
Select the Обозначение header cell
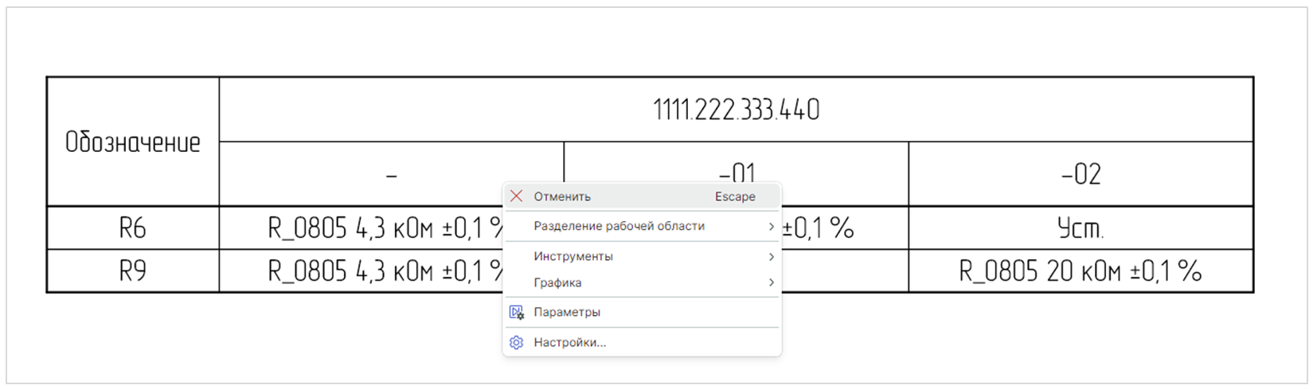click(133, 142)
